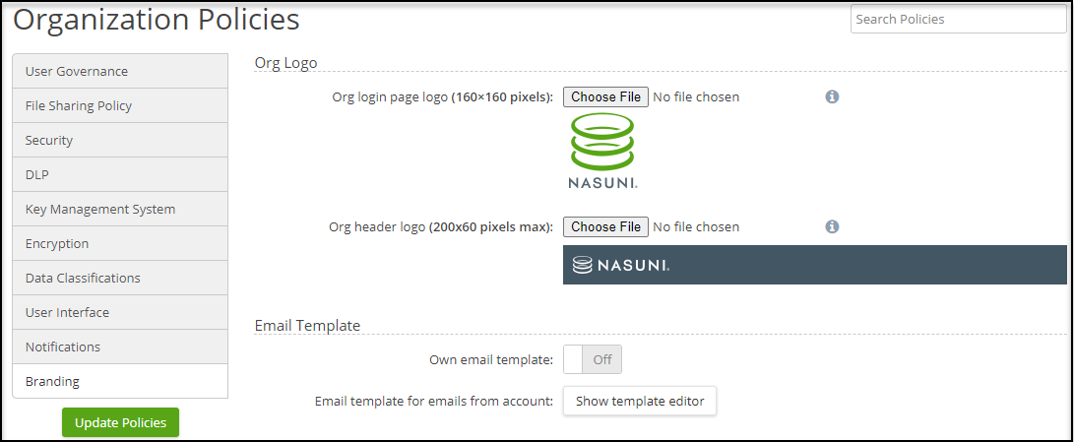Navigate to the User Interface tab
The height and width of the screenshot is (442, 1074).
[120, 312]
